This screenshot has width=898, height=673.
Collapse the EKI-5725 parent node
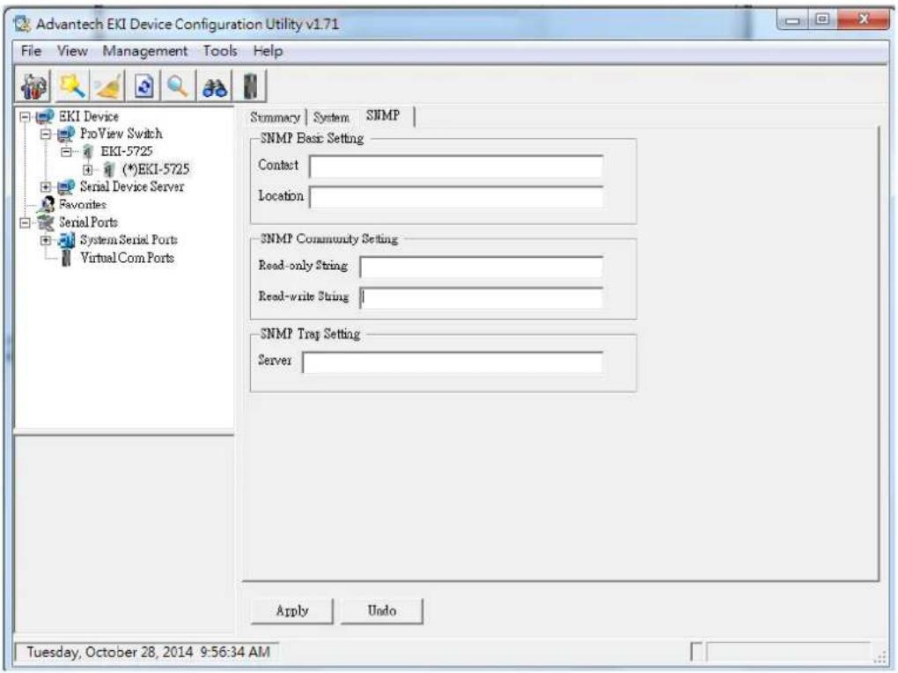pos(66,151)
